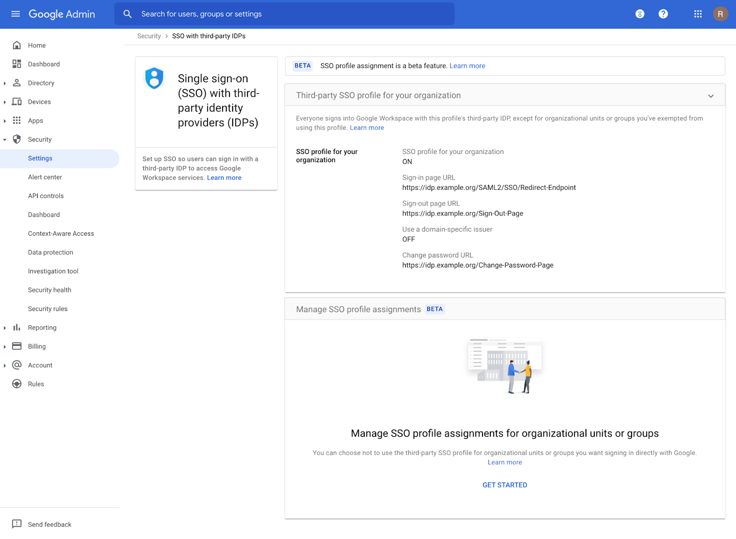Expand the Apps section arrow

tap(5, 121)
